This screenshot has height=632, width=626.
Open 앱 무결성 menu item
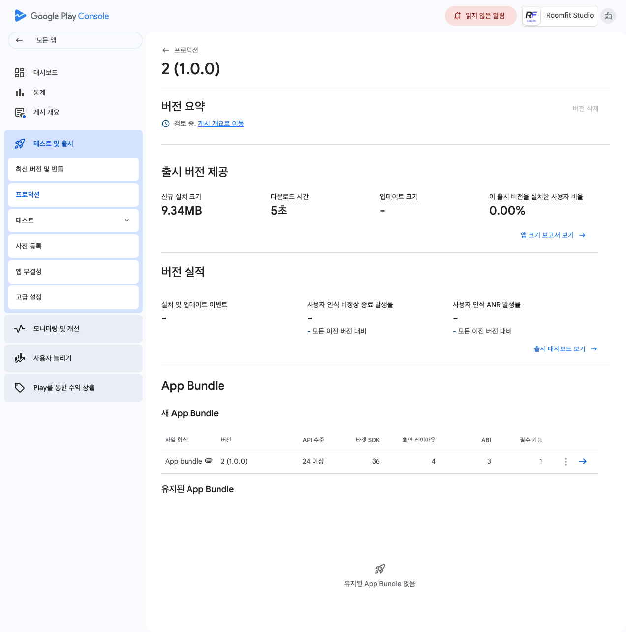click(x=73, y=272)
